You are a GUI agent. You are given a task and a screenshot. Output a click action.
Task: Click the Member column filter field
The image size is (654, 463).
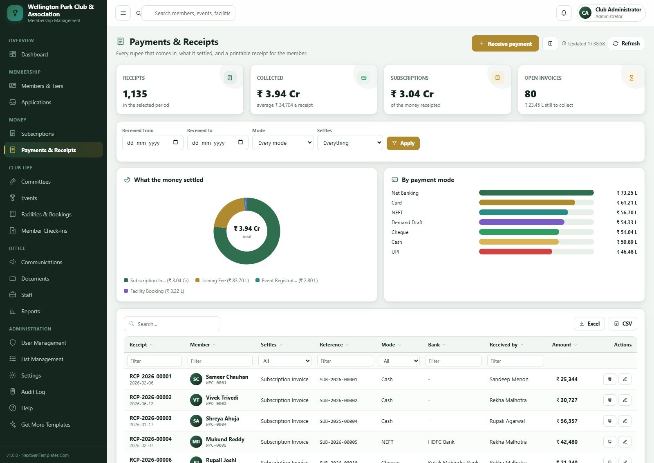tap(220, 361)
